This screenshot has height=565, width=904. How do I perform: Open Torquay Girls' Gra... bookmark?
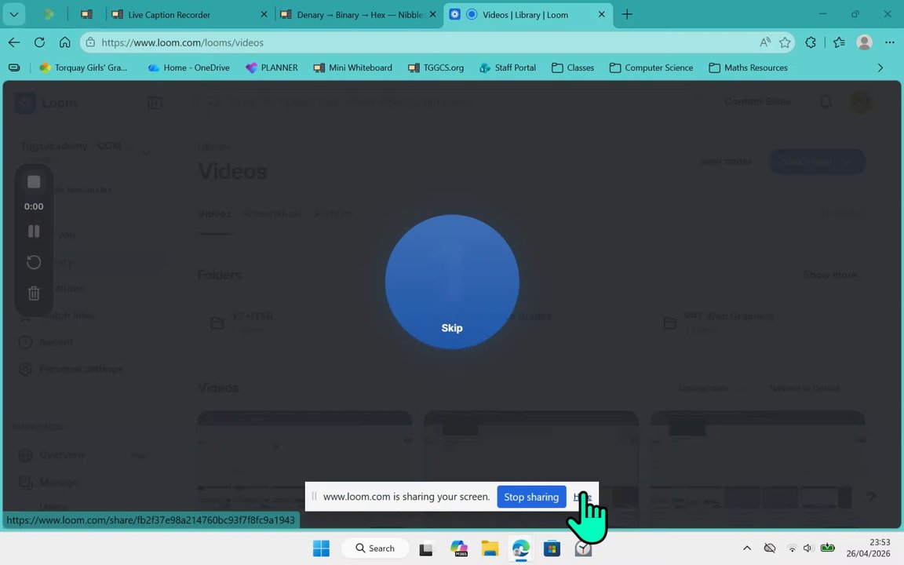click(x=84, y=67)
